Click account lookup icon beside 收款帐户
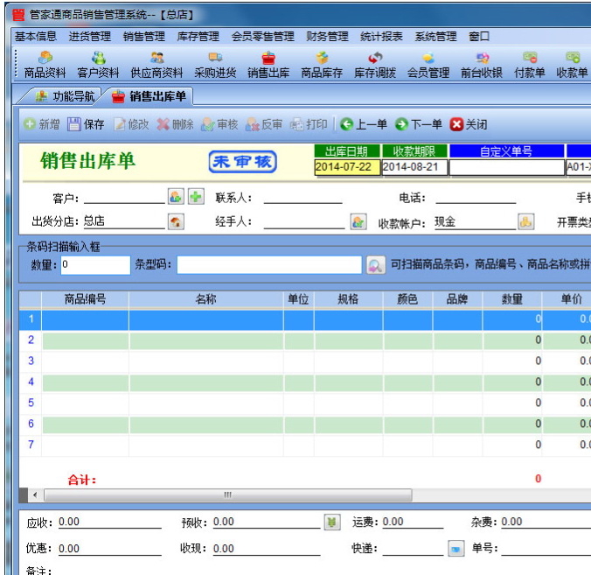This screenshot has height=575, width=591. [x=525, y=221]
